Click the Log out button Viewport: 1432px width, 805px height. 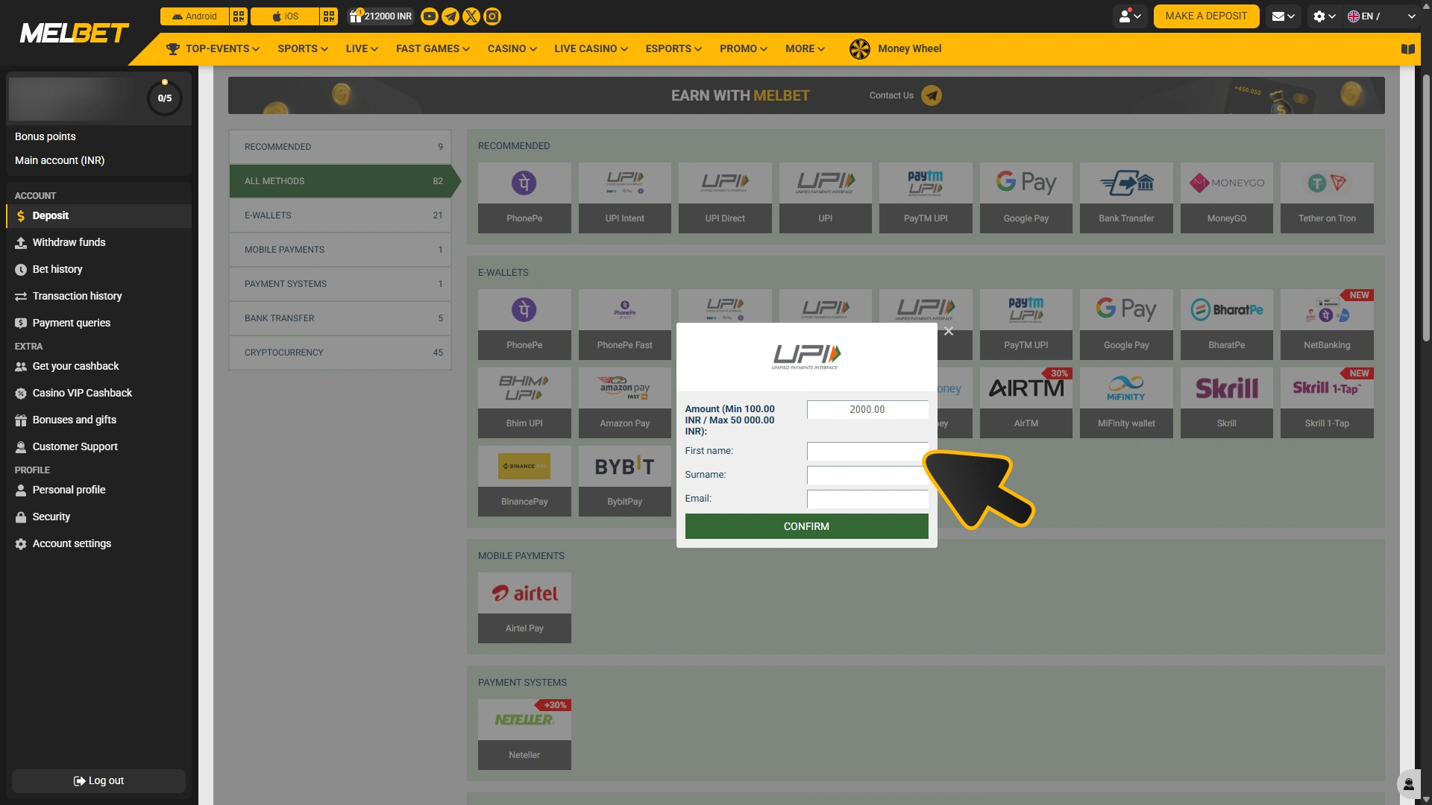98,780
